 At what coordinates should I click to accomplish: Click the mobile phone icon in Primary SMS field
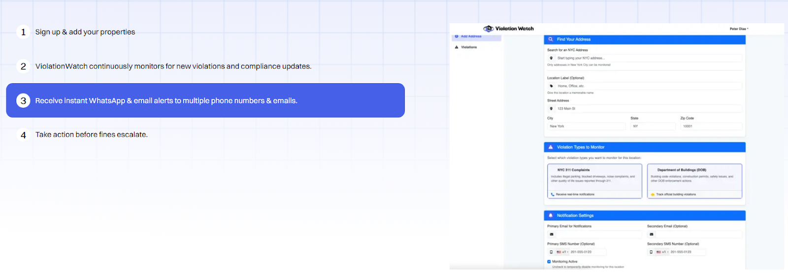[551, 252]
